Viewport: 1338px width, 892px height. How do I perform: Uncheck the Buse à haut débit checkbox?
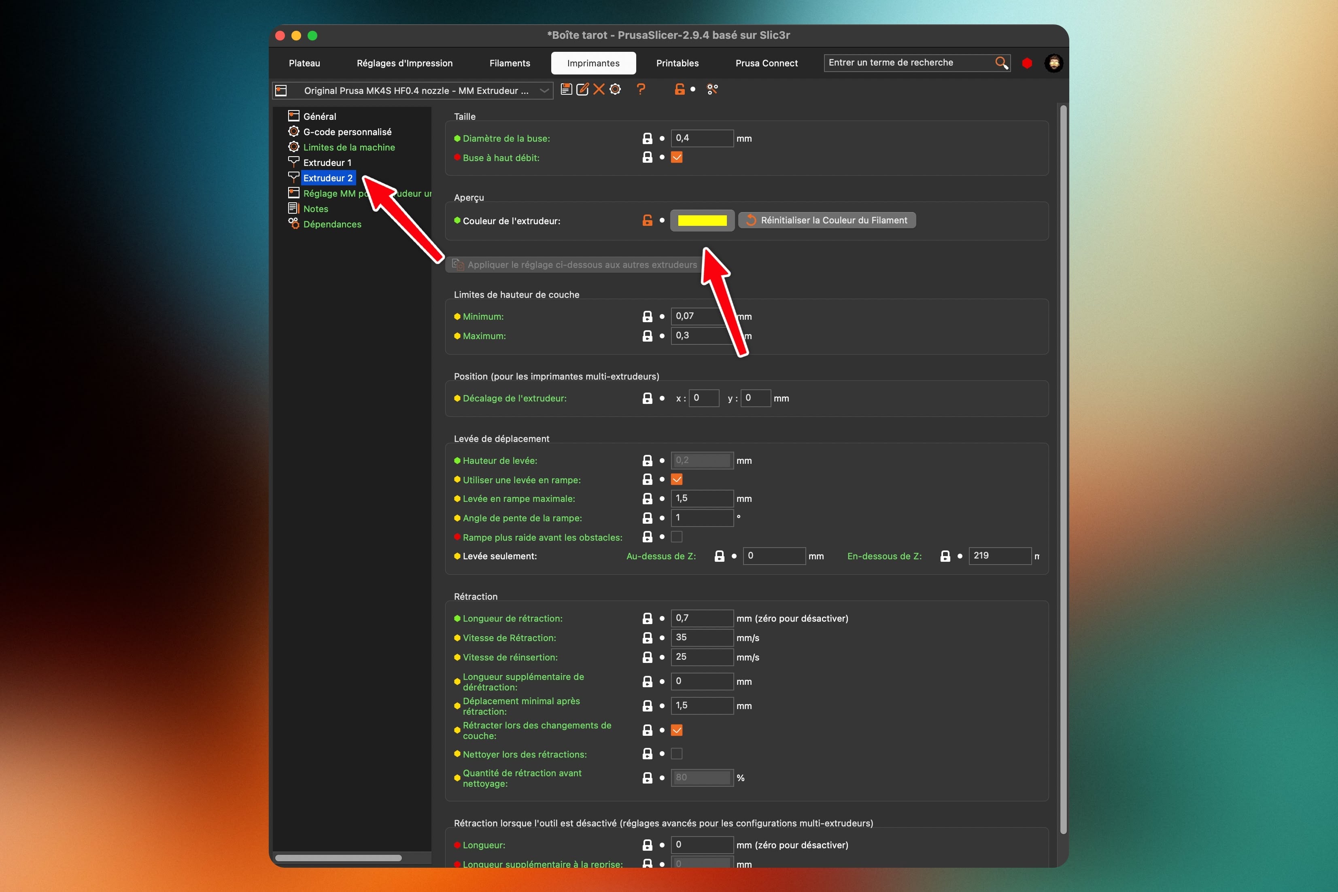(676, 157)
